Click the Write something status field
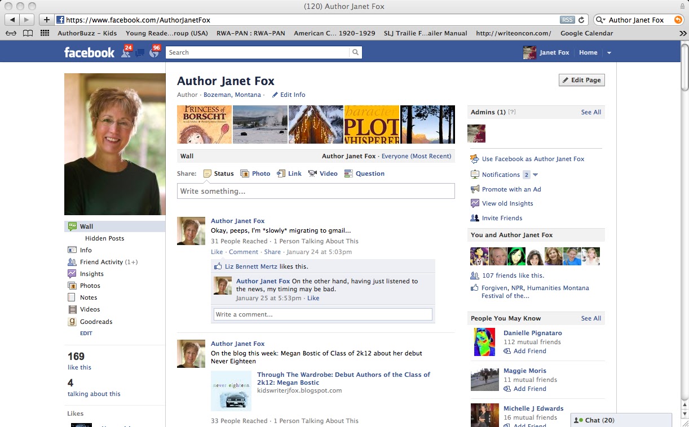The height and width of the screenshot is (427, 689). (x=316, y=191)
